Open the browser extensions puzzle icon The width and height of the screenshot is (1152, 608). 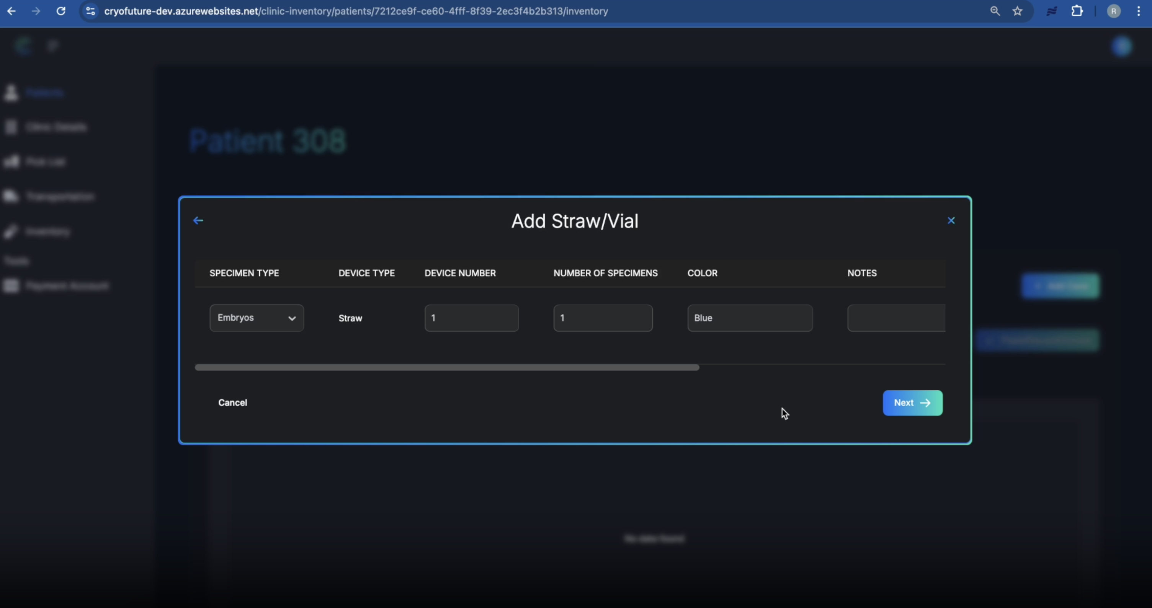pos(1077,11)
